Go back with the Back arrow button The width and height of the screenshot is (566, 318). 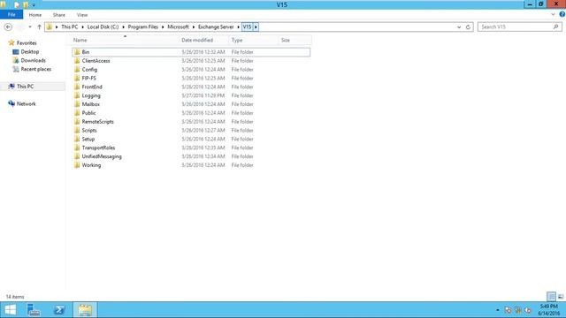click(8, 27)
